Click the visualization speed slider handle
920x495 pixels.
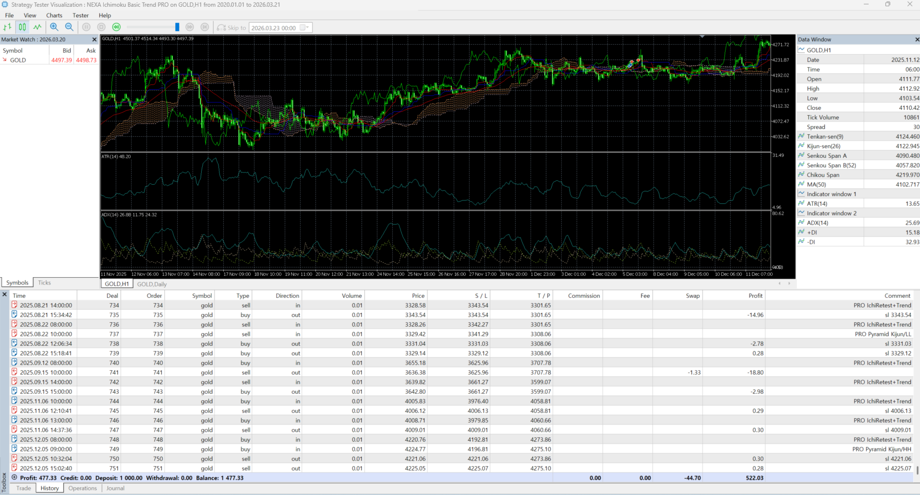[177, 27]
